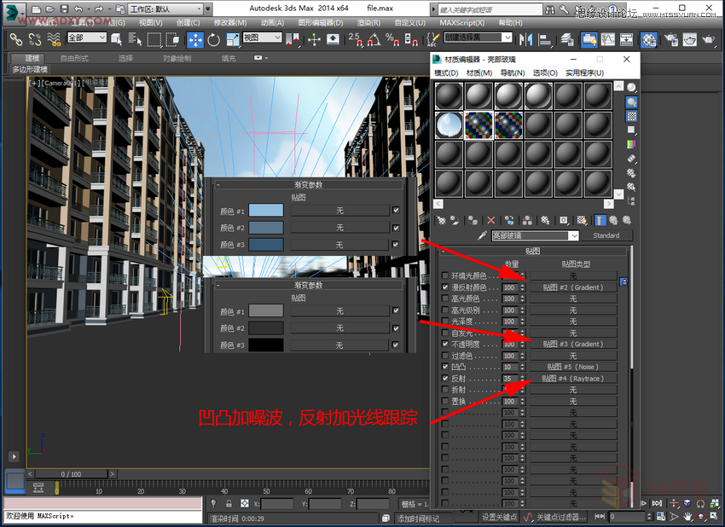The image size is (725, 527).
Task: Disable the 反射 reflection map checkbox
Action: [444, 378]
